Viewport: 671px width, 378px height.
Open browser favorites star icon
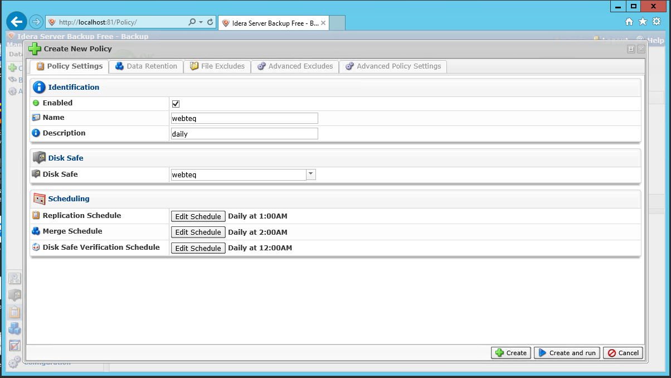pos(643,22)
